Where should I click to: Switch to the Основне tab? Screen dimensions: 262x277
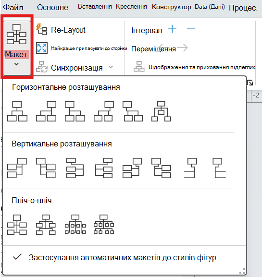pyautogui.click(x=52, y=8)
